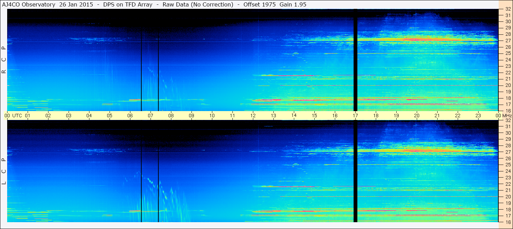Click the 'AJ4CO Observatory' title text
This screenshot has width=513, height=229.
[29, 4]
